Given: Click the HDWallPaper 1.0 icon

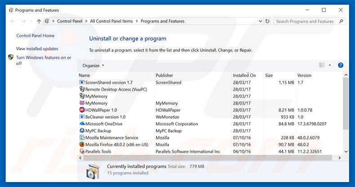Looking at the screenshot, I should point(82,110).
